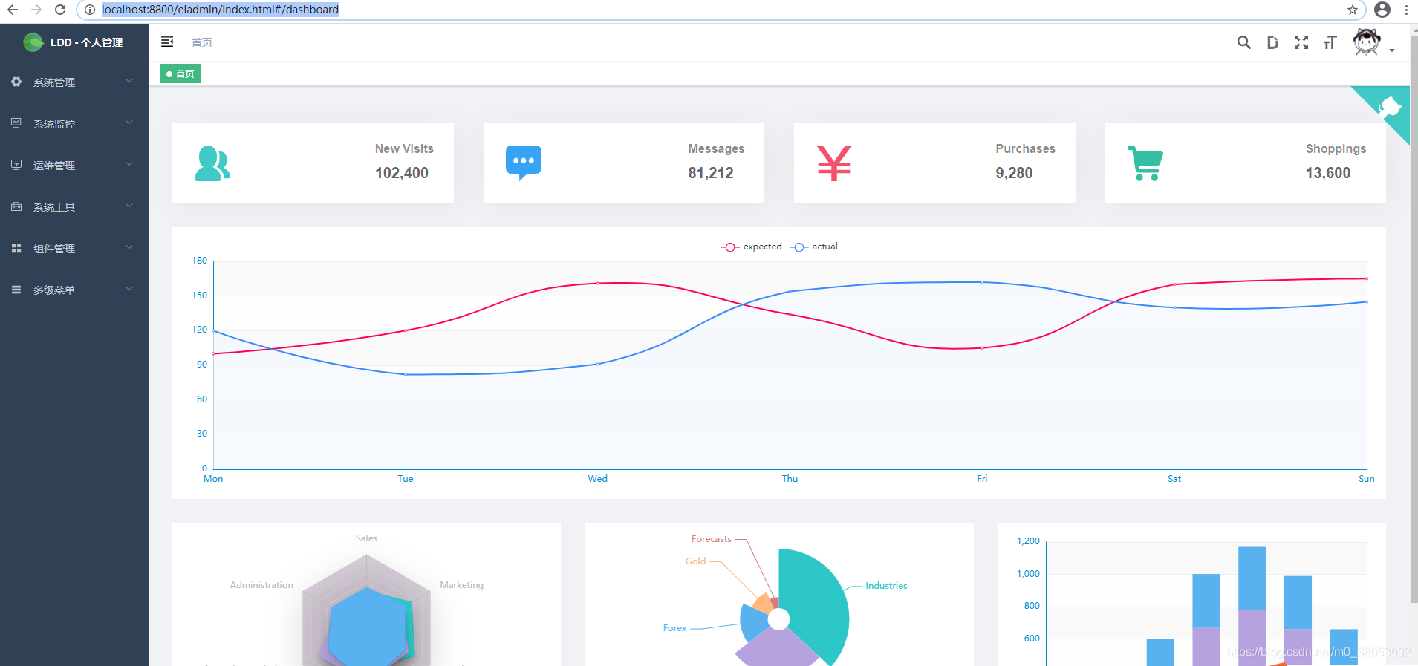Image resolution: width=1418 pixels, height=666 pixels.
Task: Bookmark this page with the star icon
Action: [x=1353, y=10]
